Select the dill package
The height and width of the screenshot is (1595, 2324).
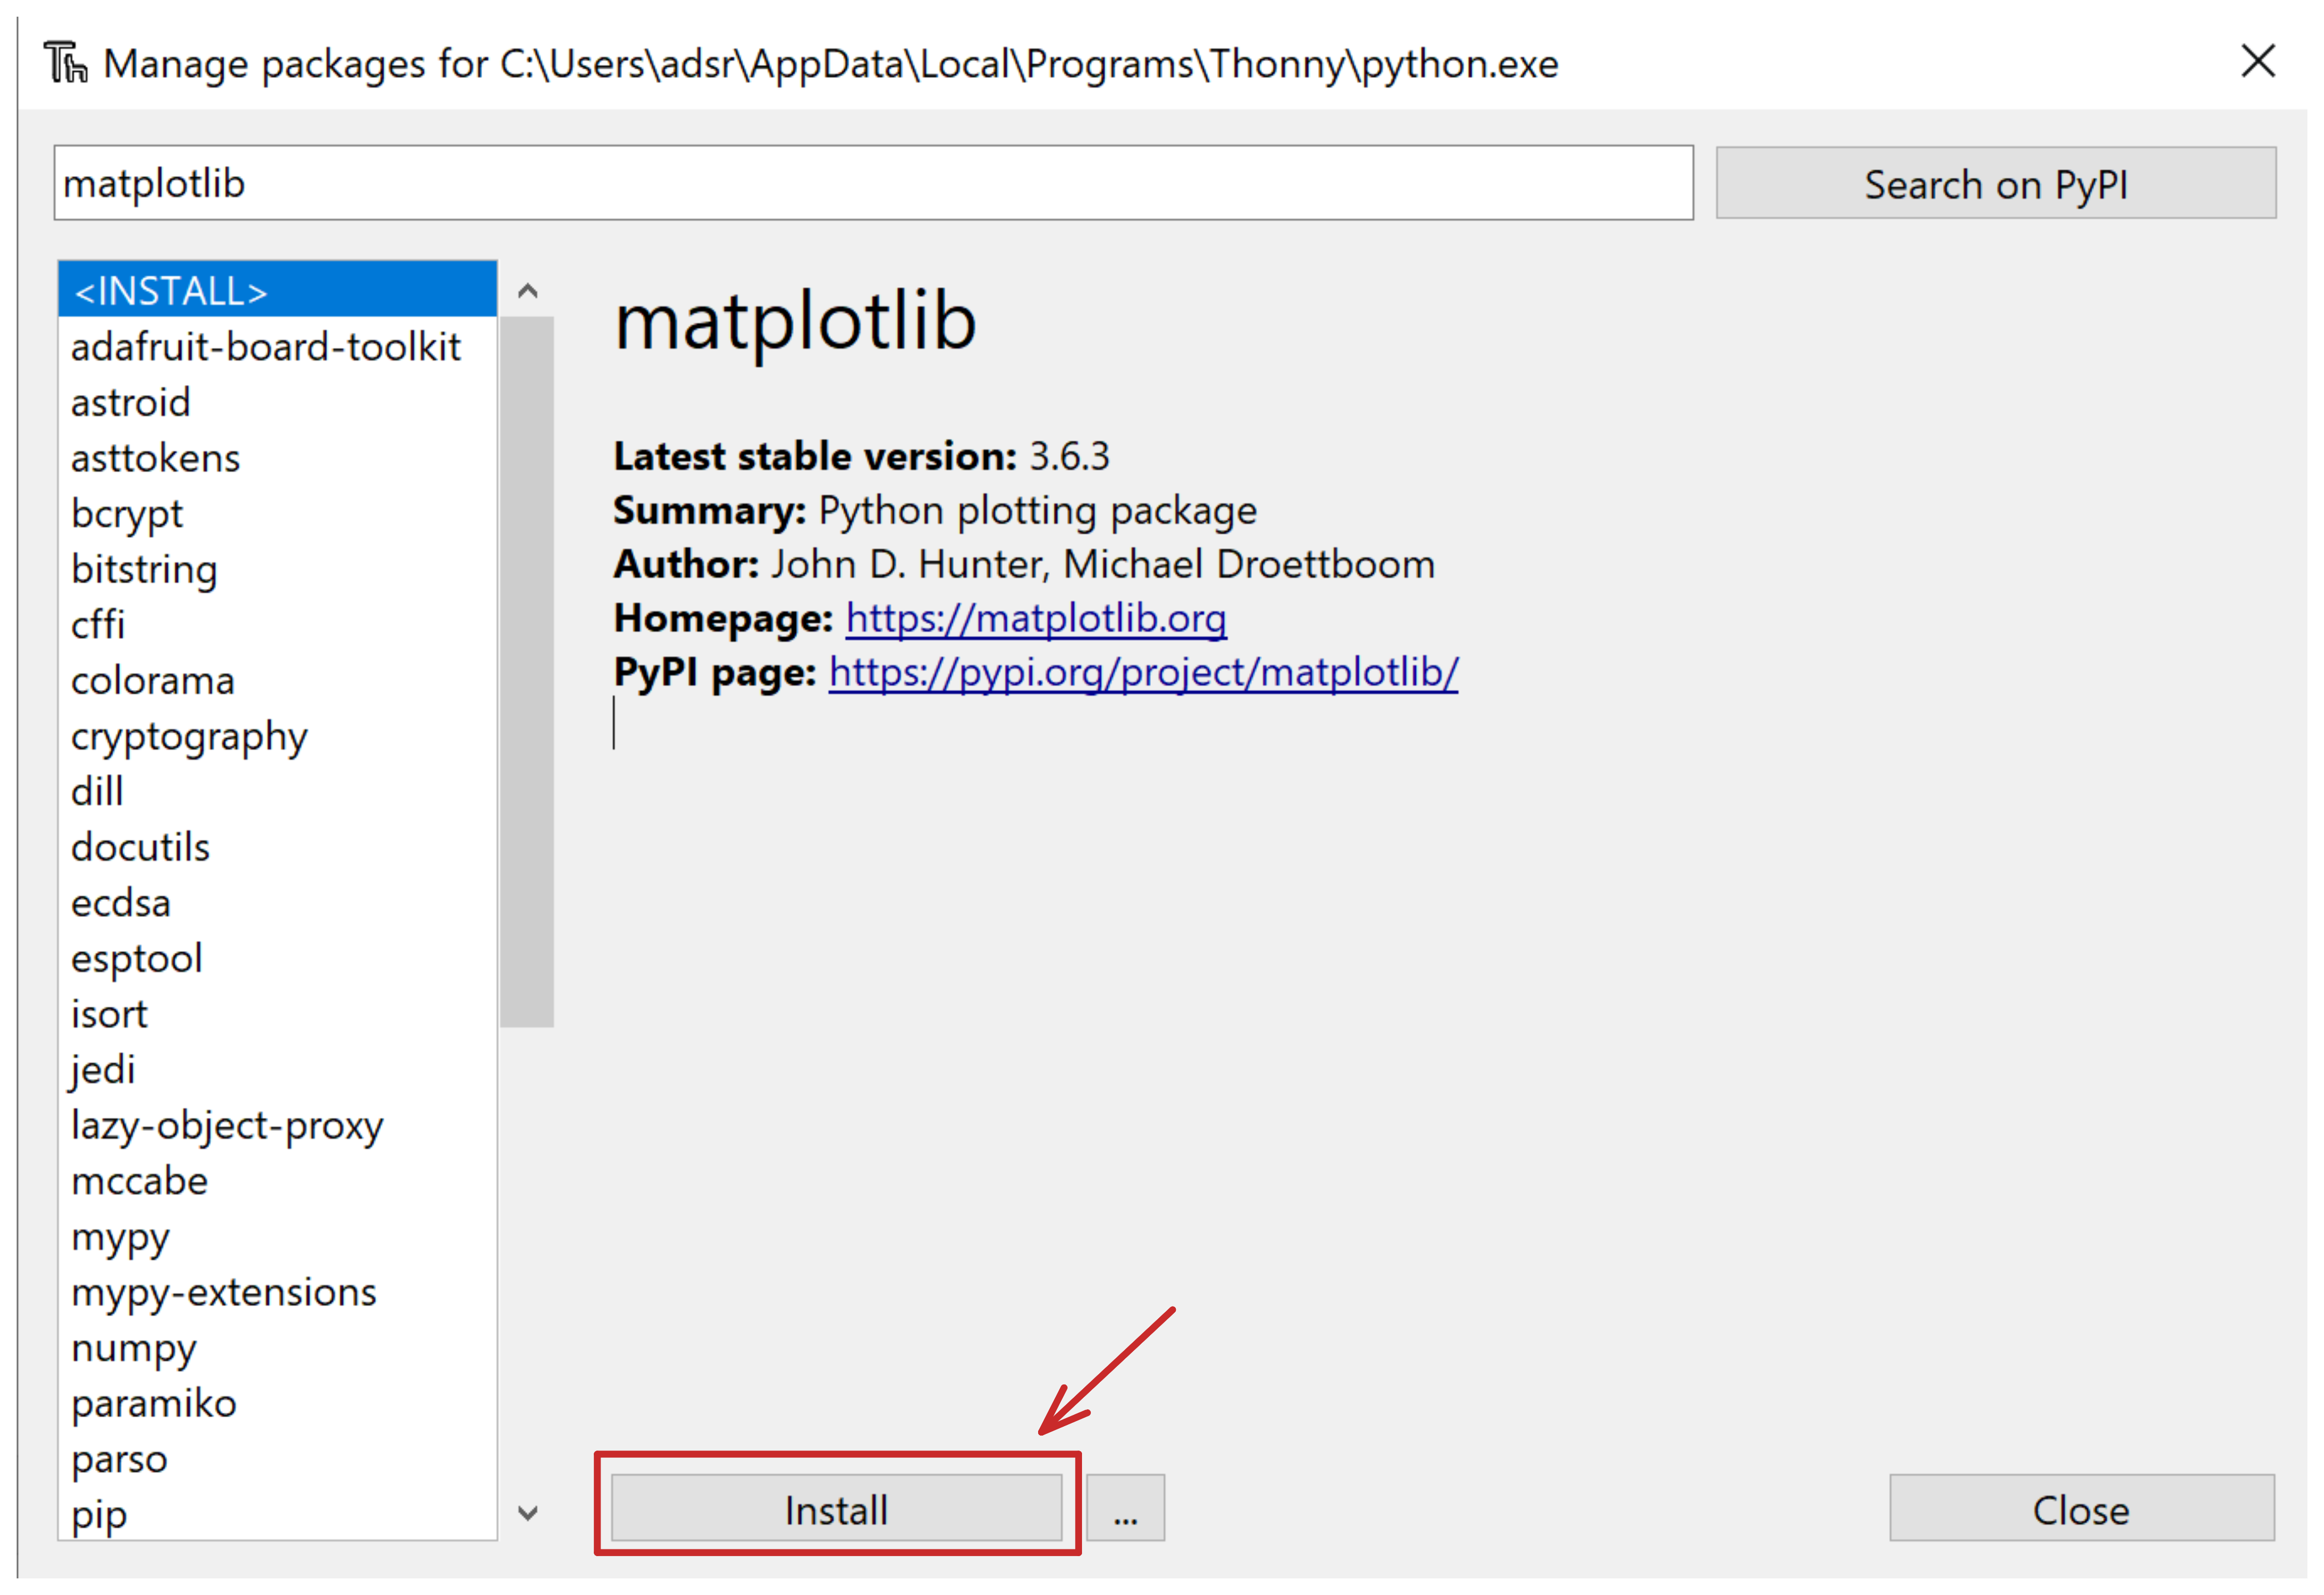[277, 791]
